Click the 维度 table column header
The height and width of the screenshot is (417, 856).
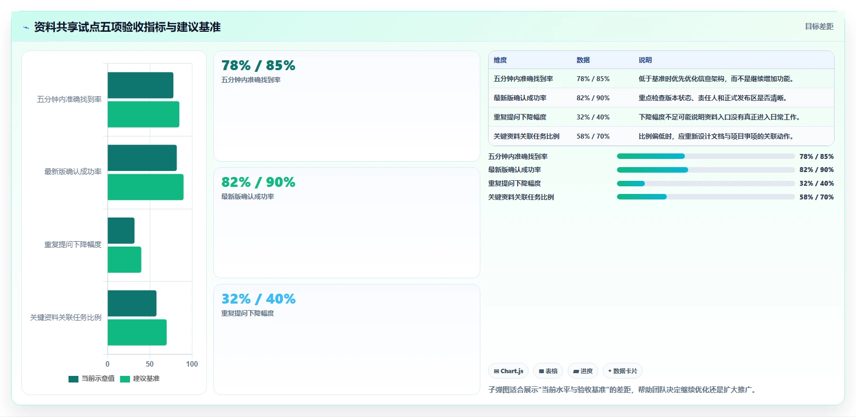point(500,60)
